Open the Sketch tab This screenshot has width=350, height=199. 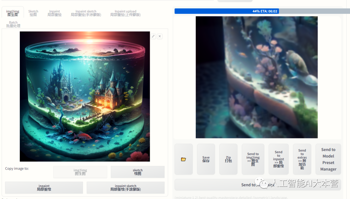pos(33,13)
